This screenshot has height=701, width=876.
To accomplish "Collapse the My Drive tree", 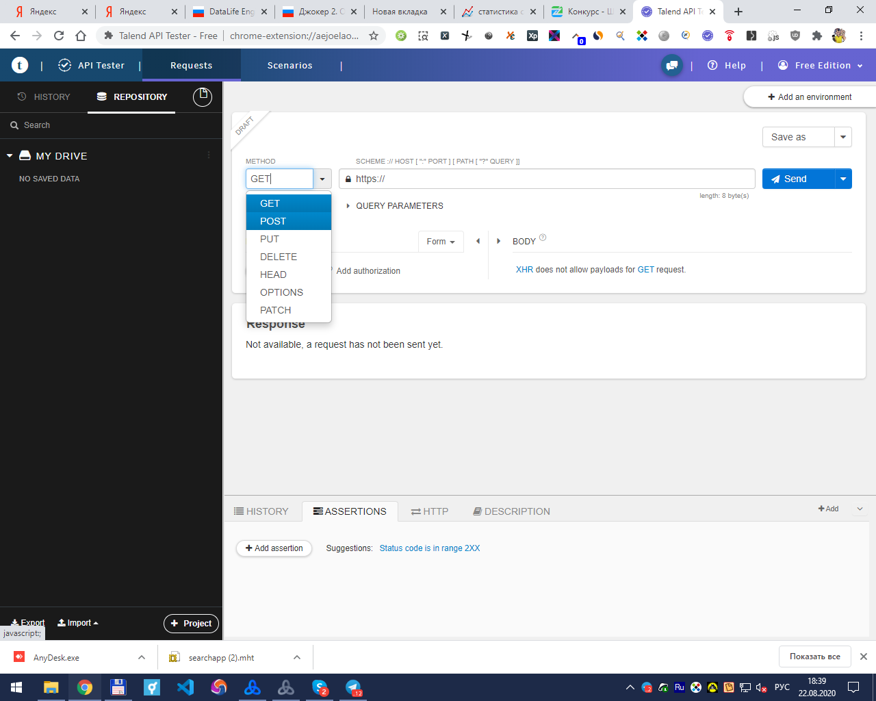I will pyautogui.click(x=10, y=156).
